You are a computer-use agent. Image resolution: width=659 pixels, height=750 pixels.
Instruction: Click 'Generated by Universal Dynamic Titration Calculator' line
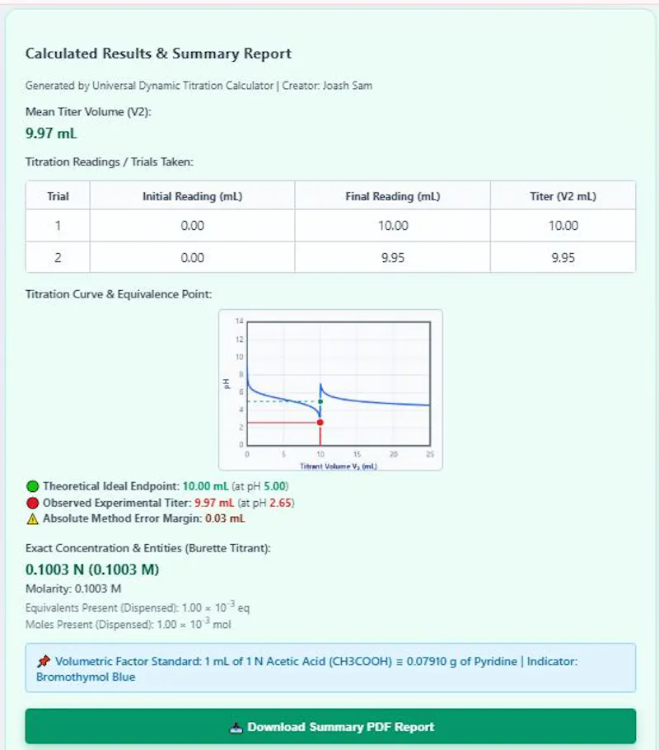[x=199, y=86]
